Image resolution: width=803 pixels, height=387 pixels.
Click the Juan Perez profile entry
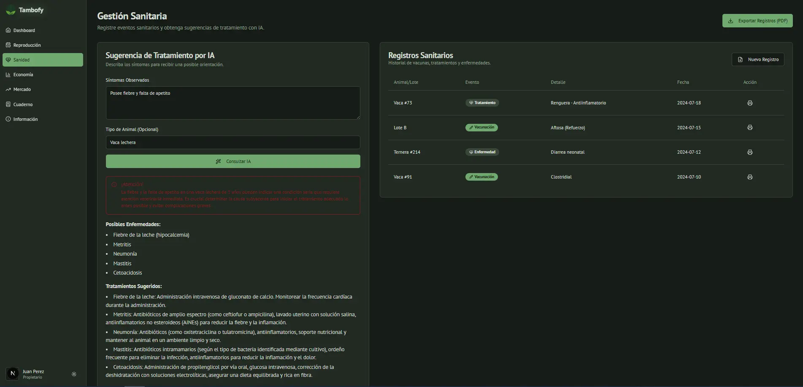point(33,374)
